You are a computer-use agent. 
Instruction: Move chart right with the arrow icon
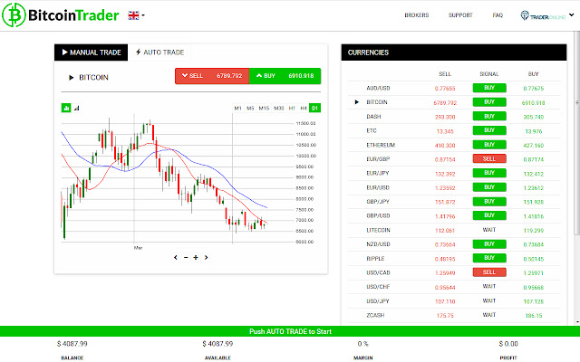tap(206, 257)
